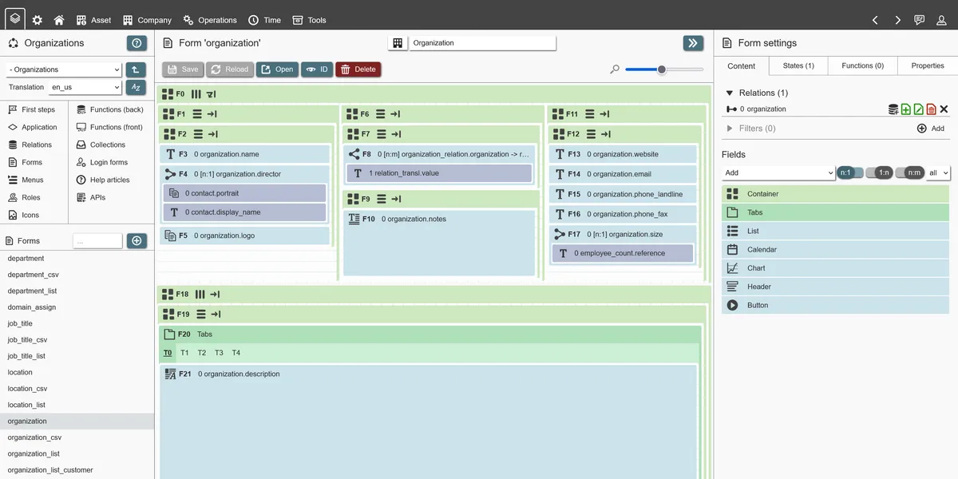958x479 pixels.
Task: Click F11 container grid icon
Action: (557, 114)
